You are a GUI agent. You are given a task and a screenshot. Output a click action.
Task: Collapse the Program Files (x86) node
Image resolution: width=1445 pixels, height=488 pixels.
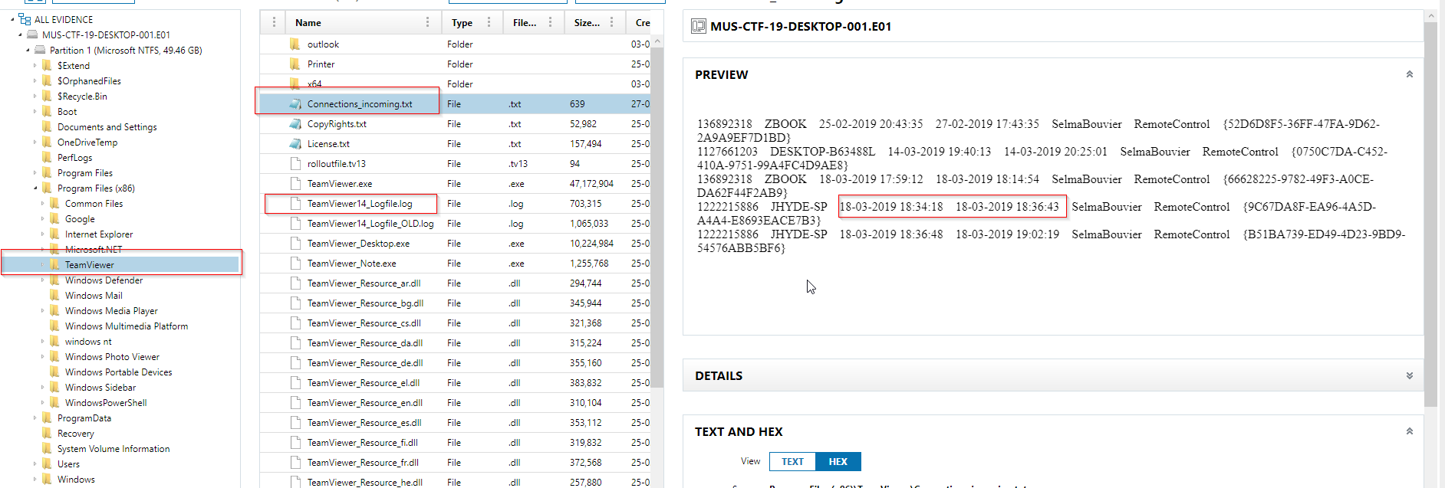pyautogui.click(x=35, y=188)
